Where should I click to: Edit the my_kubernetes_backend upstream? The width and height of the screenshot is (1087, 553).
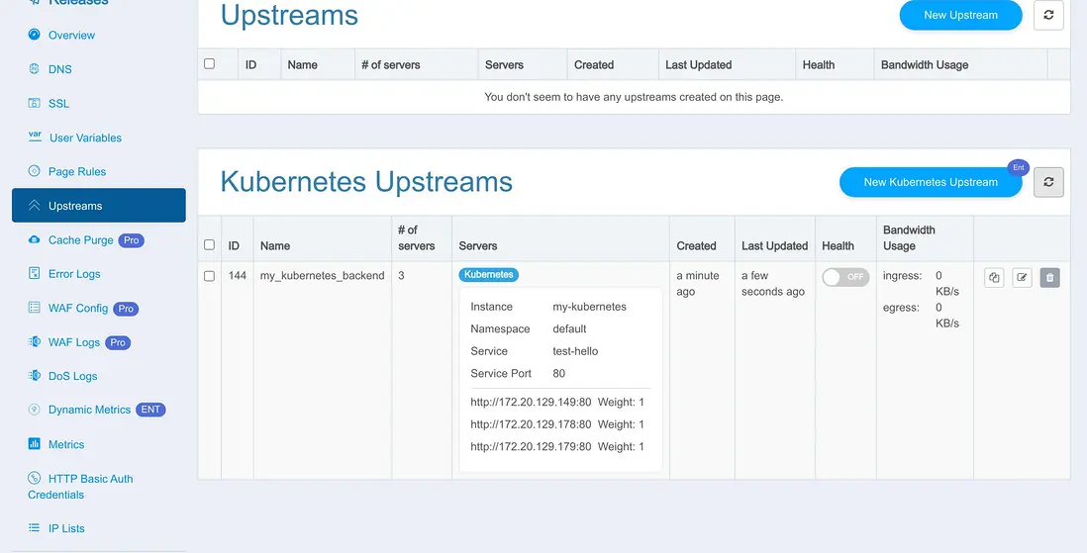(x=1022, y=278)
